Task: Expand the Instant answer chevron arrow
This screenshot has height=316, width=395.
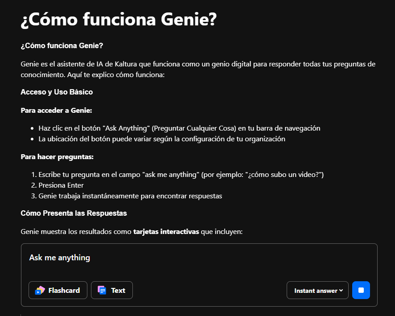Action: click(x=341, y=290)
